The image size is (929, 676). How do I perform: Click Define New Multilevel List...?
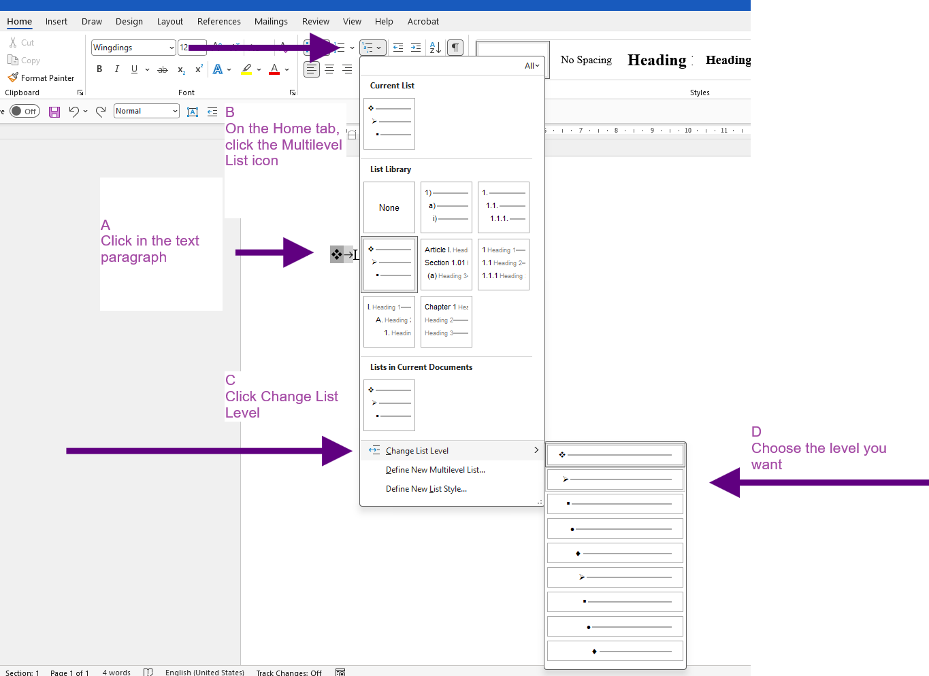[436, 470]
